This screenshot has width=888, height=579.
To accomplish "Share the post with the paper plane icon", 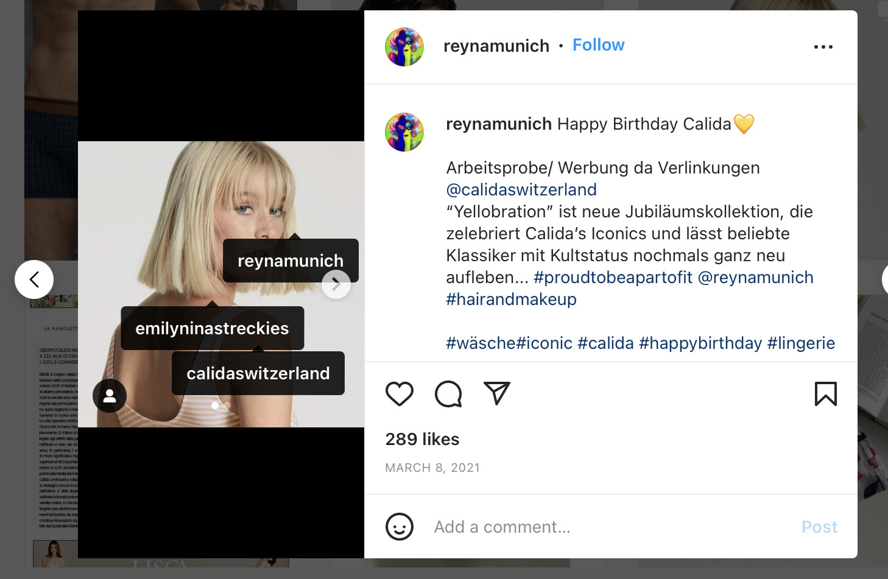I will 496,393.
